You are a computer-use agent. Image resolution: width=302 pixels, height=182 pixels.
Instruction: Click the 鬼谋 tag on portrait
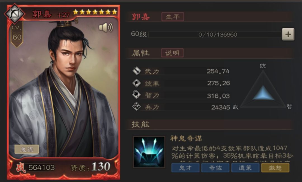coord(27,150)
